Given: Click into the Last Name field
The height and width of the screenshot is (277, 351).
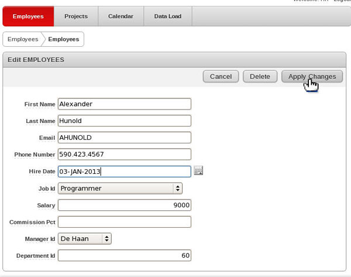Looking at the screenshot, I should tap(125, 121).
